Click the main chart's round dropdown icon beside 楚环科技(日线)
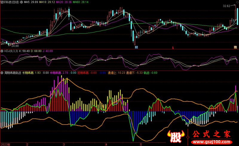This screenshot has height=146, width=239. coord(21,2)
